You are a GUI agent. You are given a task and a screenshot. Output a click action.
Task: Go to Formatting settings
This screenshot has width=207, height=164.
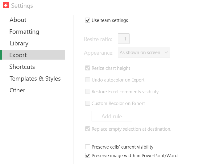click(x=24, y=32)
